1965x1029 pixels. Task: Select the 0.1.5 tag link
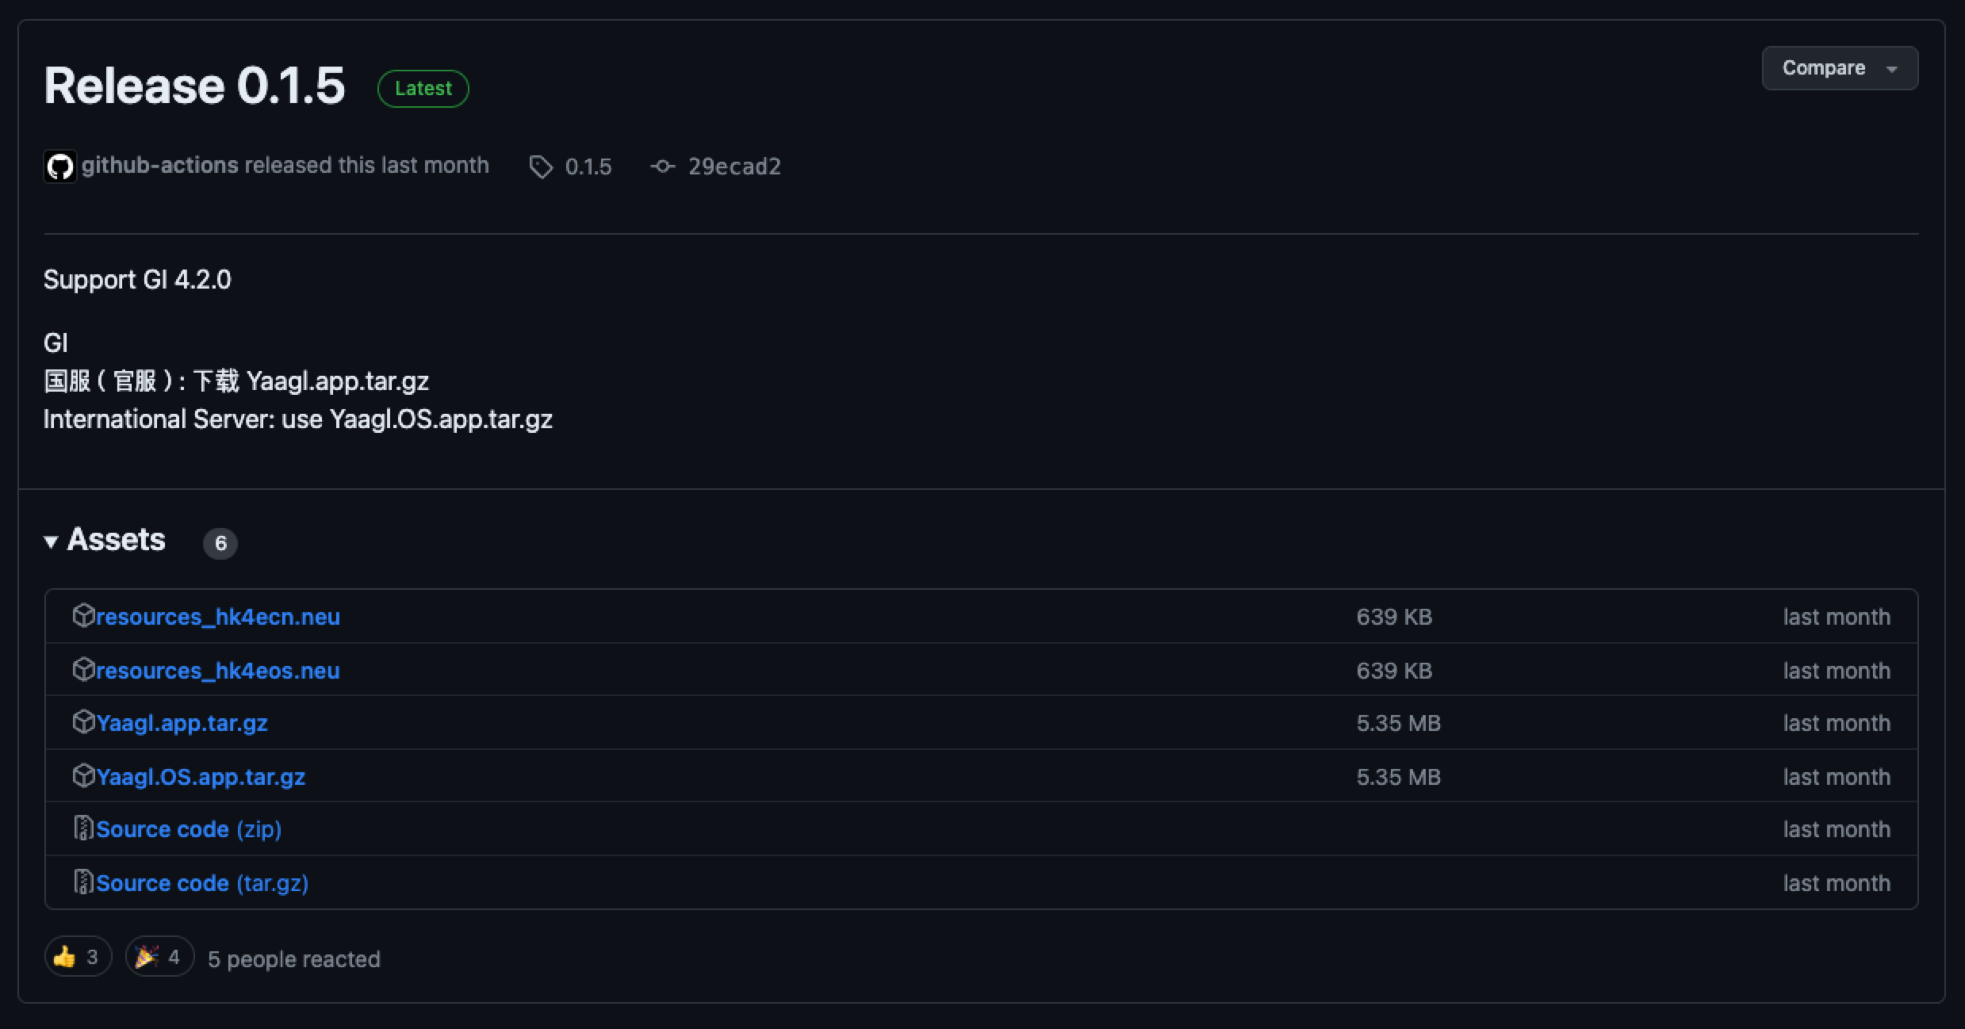(588, 166)
